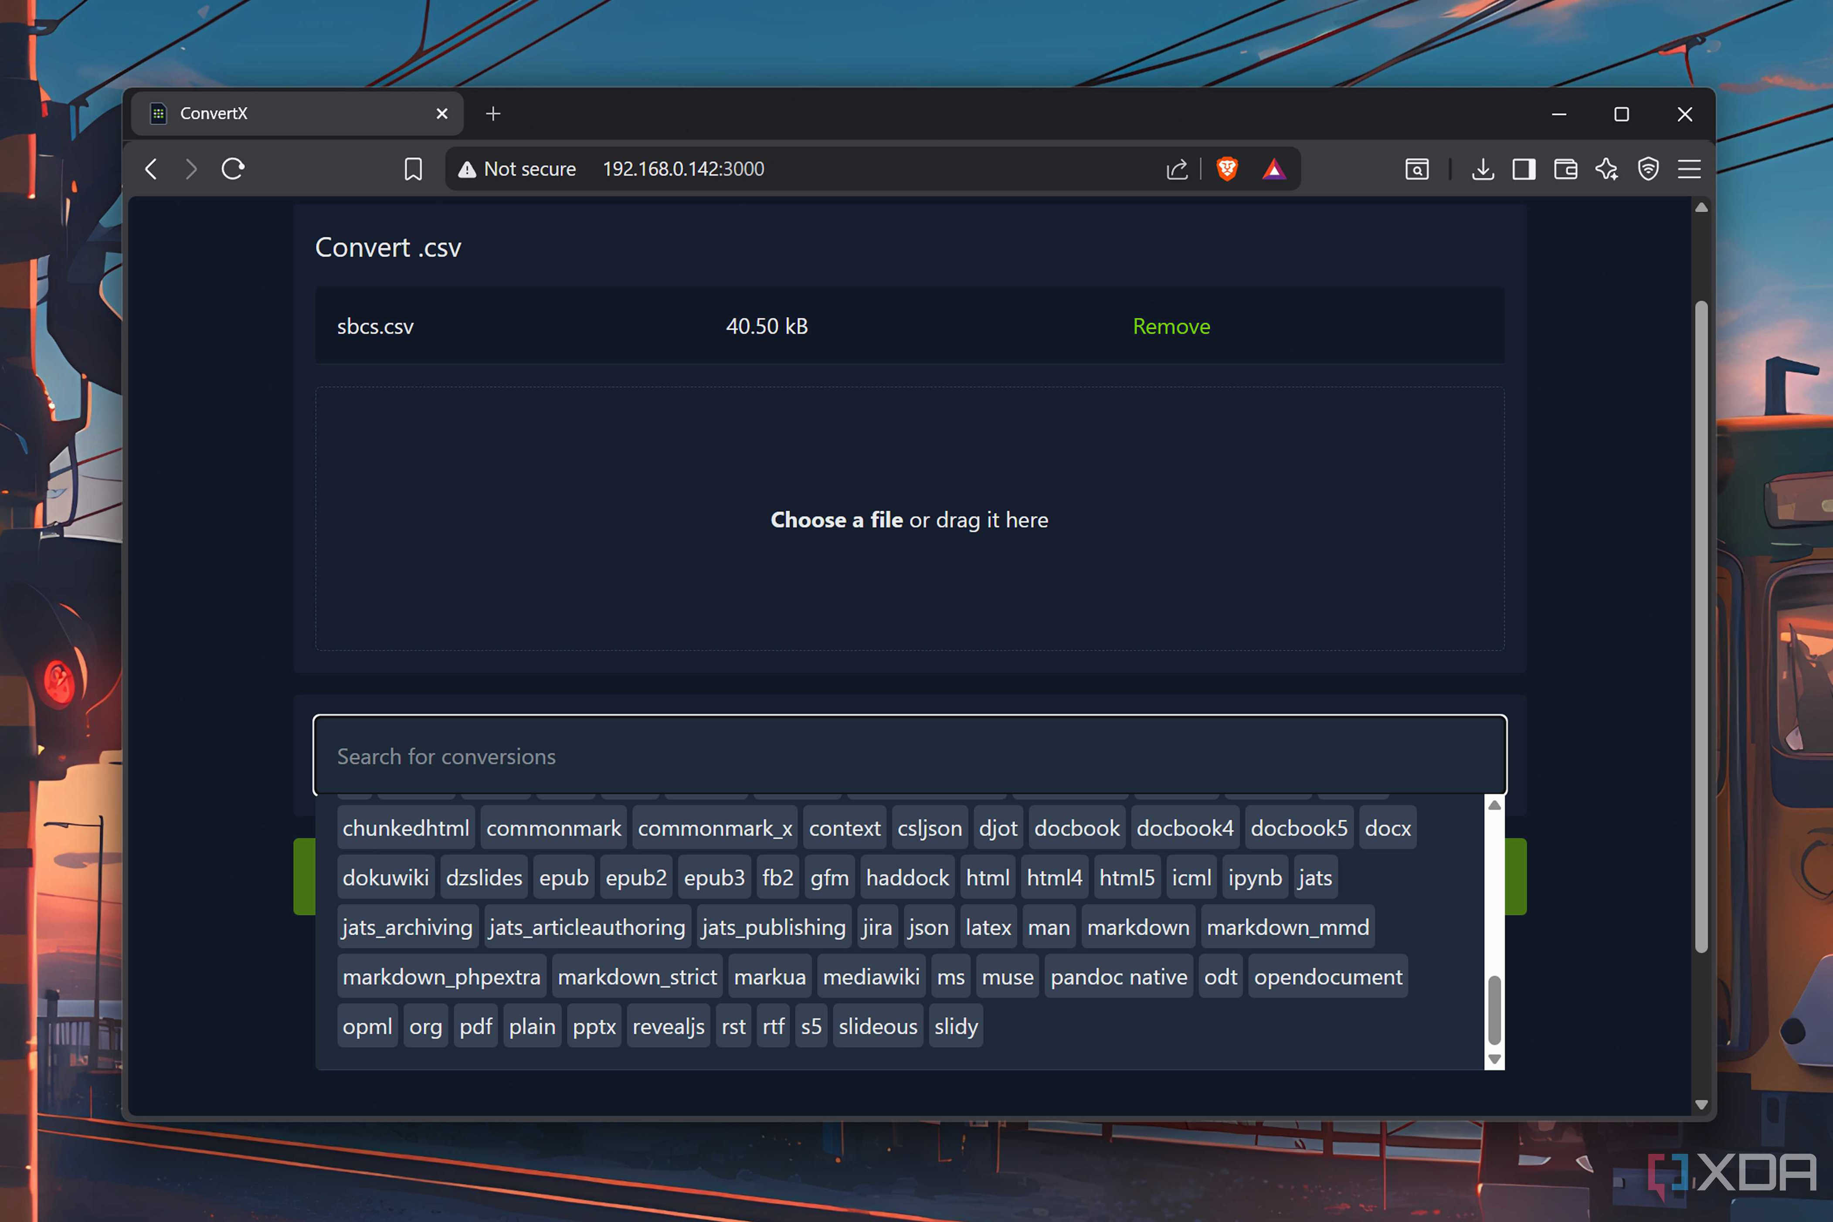Select chunkedhtml conversion format
The height and width of the screenshot is (1222, 1833).
[x=406, y=828]
